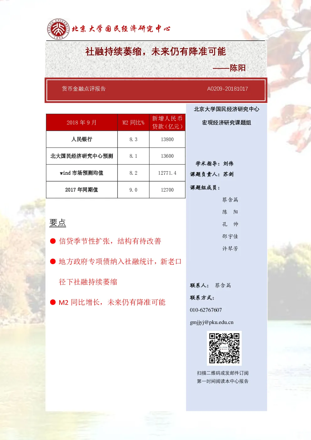Click the sidebar heading 北京大学国民经济研究中心

[226, 109]
